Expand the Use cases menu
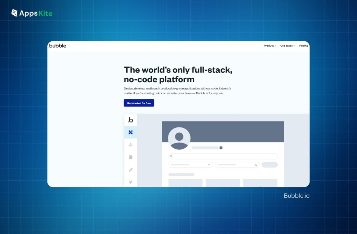This screenshot has width=357, height=234. click(x=288, y=46)
